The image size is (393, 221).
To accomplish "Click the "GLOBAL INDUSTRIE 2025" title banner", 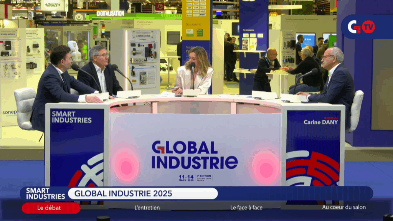I will (x=143, y=193).
